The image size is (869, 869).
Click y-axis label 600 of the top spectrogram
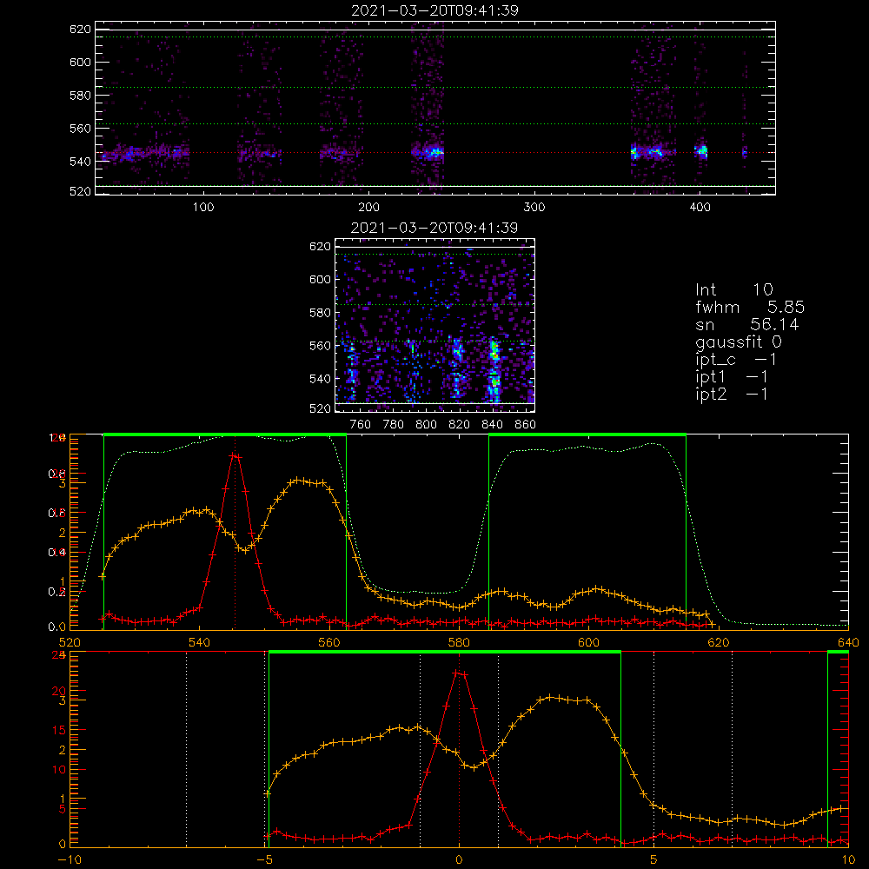(x=80, y=62)
